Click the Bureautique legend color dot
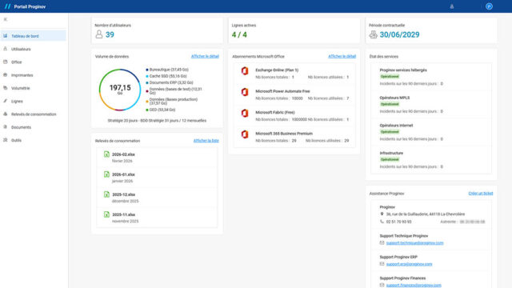Image resolution: width=512 pixels, height=288 pixels. pos(147,70)
